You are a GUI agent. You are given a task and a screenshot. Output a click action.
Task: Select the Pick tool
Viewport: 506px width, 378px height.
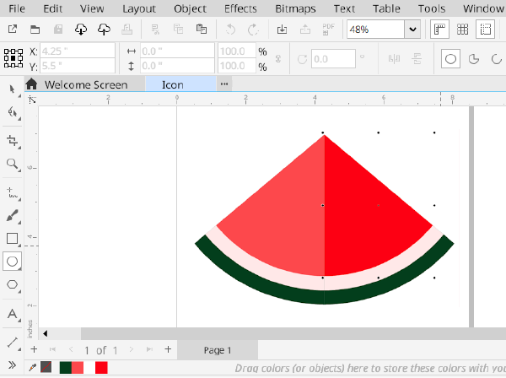[13, 89]
